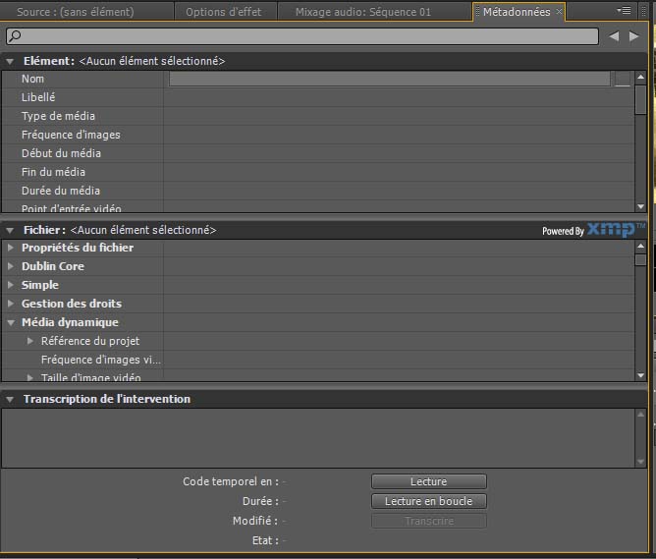
Task: Collapse the Média dynamique group
Action: point(11,322)
